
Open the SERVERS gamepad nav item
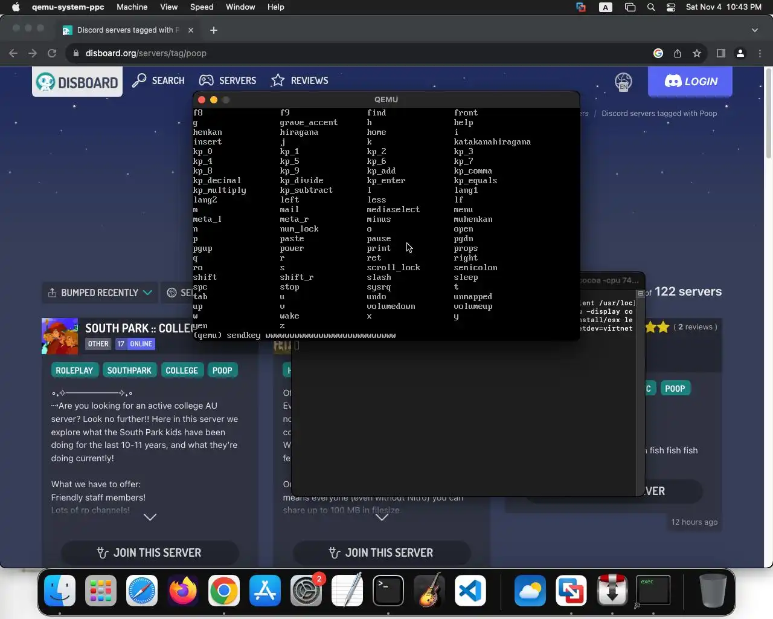(x=228, y=80)
